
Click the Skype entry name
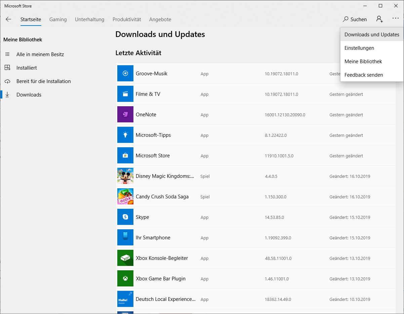tap(142, 217)
